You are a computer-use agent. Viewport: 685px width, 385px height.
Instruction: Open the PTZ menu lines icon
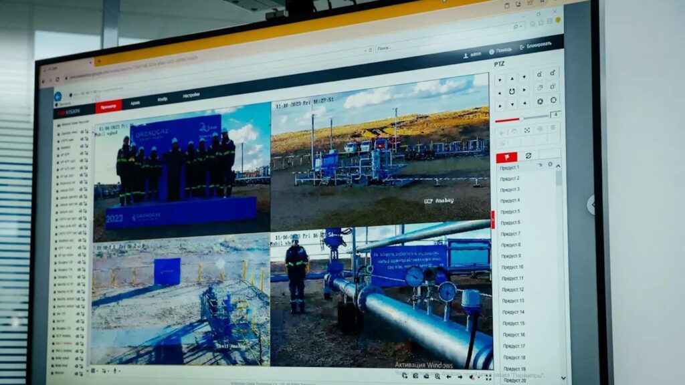point(553,128)
